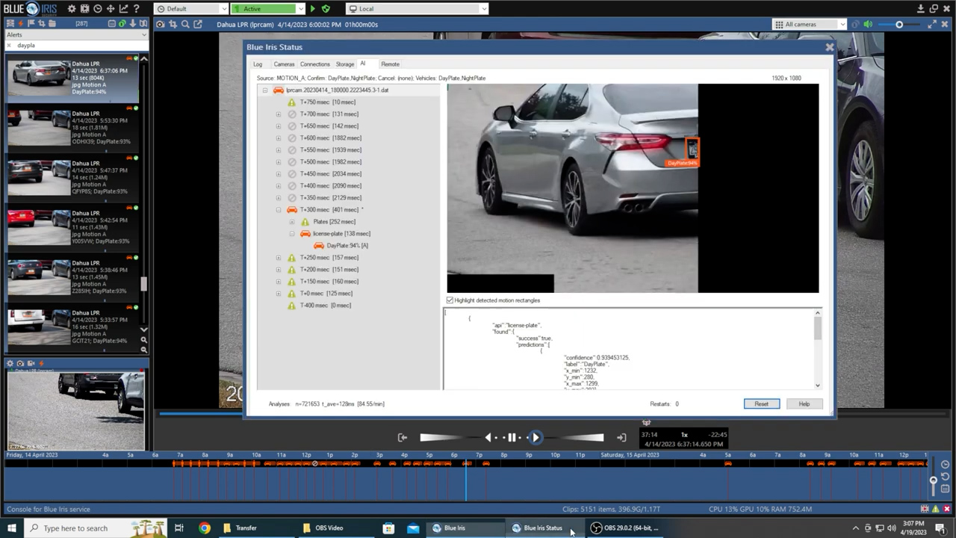Expand the T+250 msec tree node

[279, 258]
